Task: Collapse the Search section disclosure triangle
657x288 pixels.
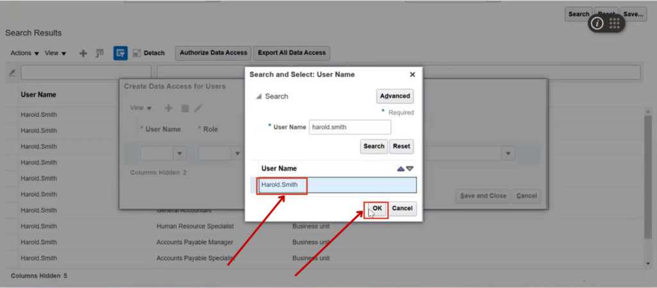Action: (x=259, y=97)
